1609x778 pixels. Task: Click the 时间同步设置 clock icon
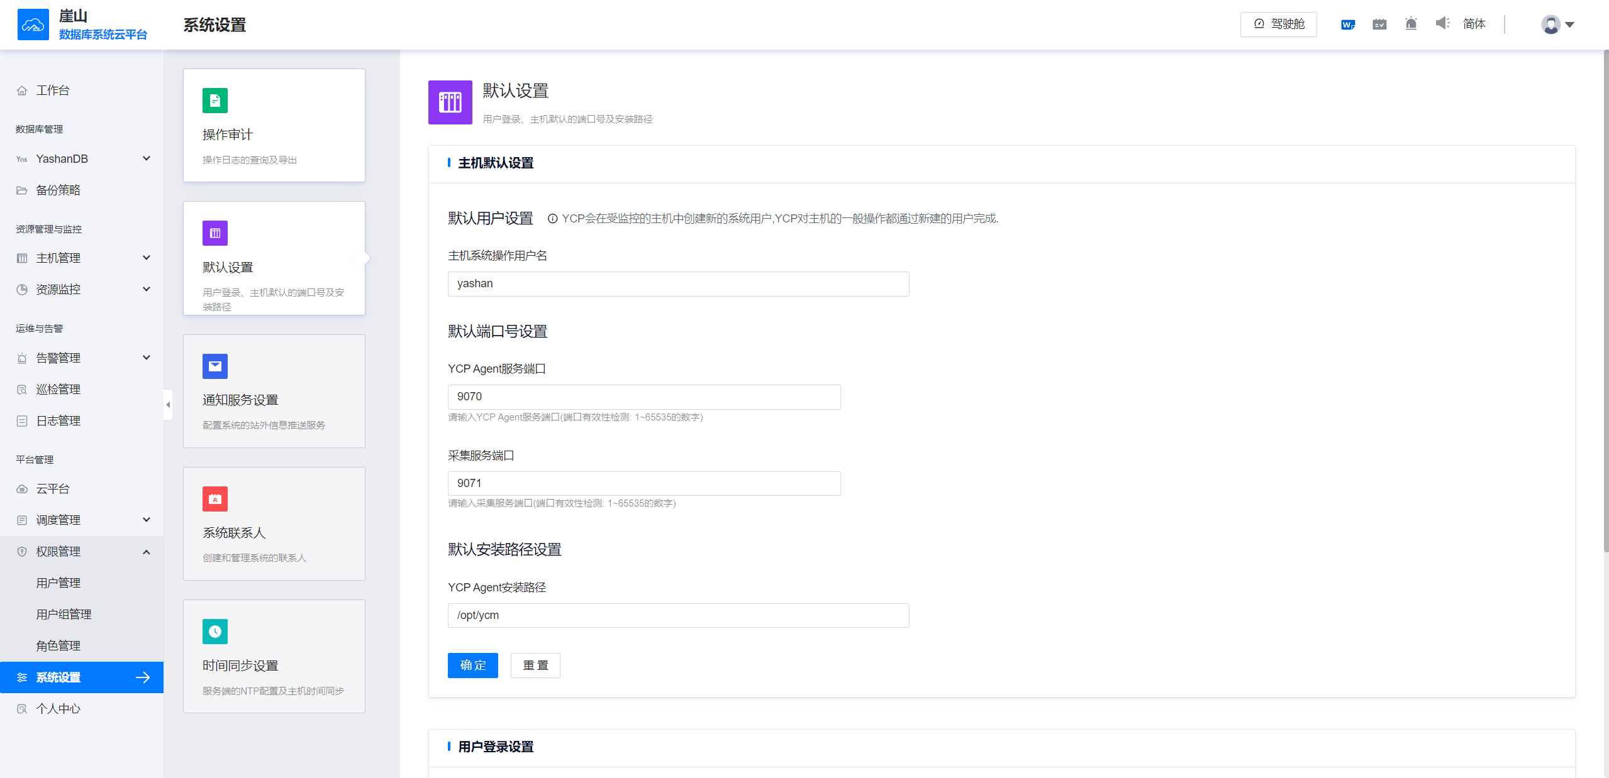[214, 632]
